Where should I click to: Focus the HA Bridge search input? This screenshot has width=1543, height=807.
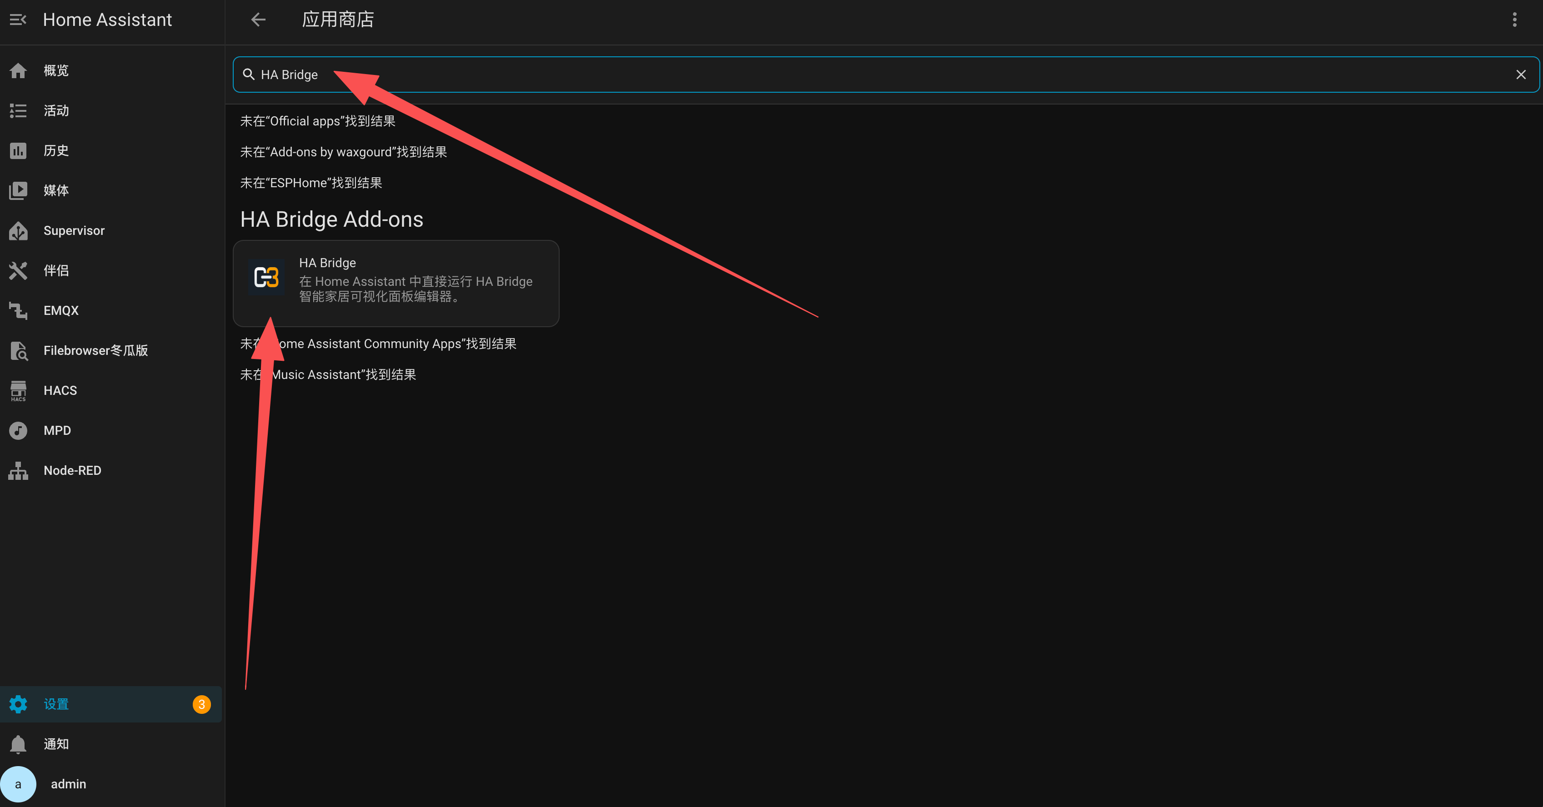pyautogui.click(x=886, y=75)
